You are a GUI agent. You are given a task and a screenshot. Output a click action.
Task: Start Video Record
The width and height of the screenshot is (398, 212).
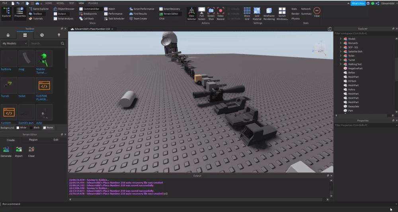coord(220,13)
